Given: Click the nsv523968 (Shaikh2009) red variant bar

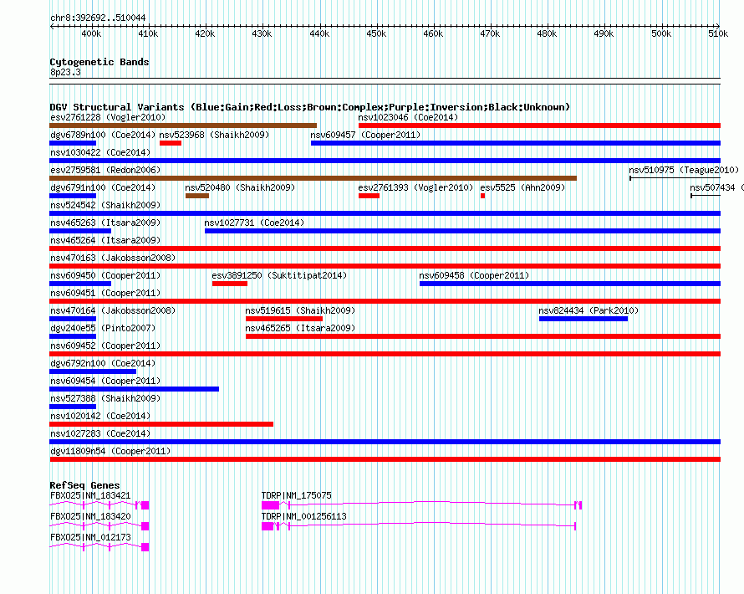Looking at the screenshot, I should click(x=171, y=143).
